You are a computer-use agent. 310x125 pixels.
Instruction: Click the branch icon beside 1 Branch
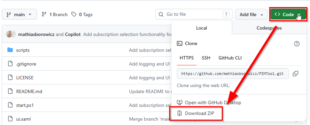click(x=44, y=14)
